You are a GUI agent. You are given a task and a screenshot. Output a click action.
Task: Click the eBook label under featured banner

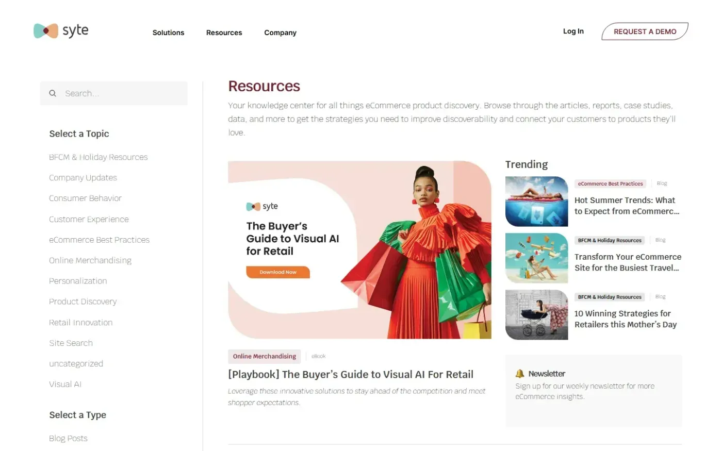tap(319, 356)
